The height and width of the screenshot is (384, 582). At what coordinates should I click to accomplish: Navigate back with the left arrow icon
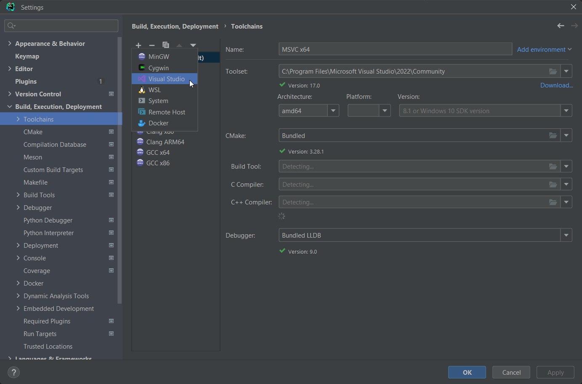(561, 26)
